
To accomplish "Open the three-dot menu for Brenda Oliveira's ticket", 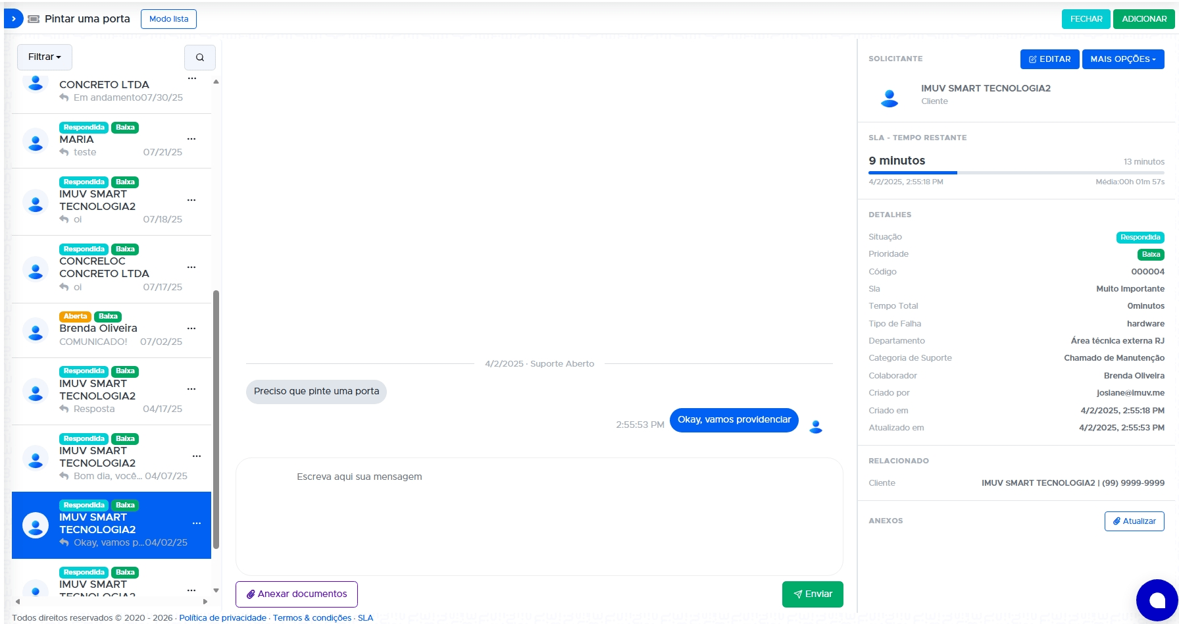I will click(191, 328).
